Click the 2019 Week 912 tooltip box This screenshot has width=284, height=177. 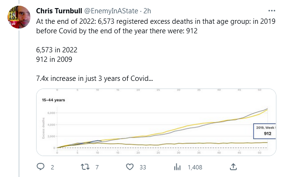tap(265, 131)
